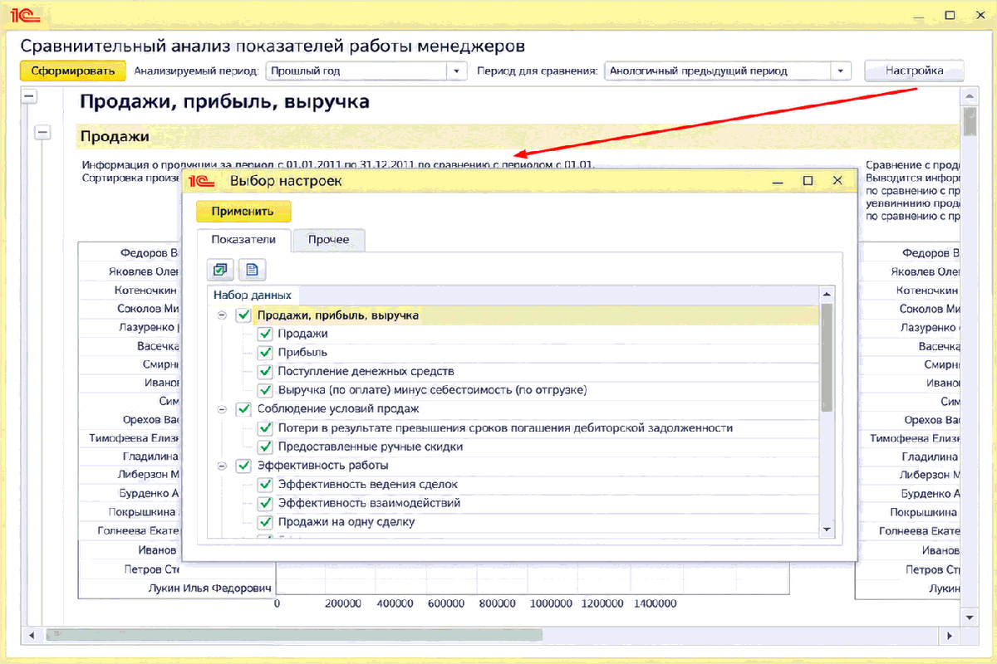
Task: Collapse the Соблюдение условий продаж tree node
Action: (222, 409)
